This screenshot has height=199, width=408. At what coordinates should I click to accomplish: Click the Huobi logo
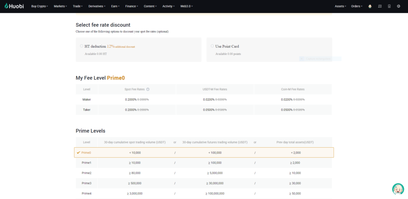[x=14, y=6]
